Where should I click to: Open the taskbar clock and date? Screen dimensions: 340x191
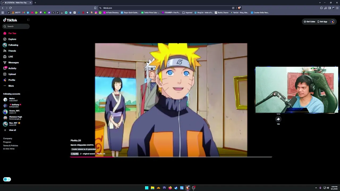(334, 188)
